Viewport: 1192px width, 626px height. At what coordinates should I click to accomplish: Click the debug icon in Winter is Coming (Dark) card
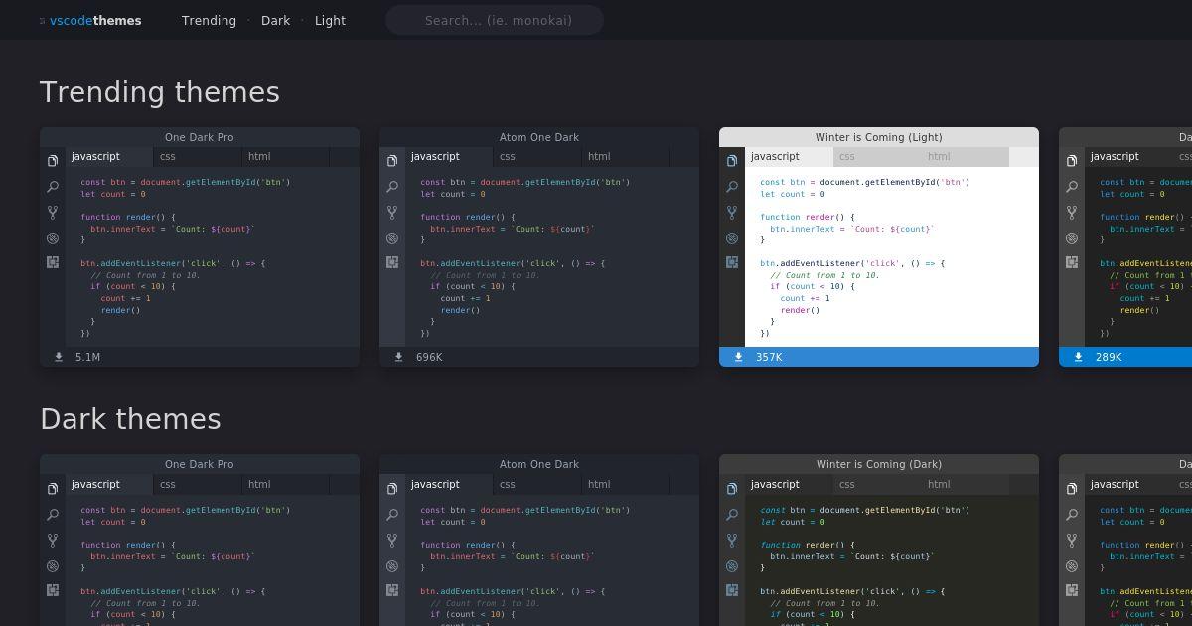tap(732, 565)
